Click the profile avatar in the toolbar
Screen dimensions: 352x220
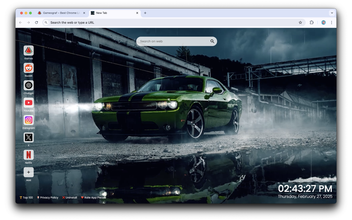coord(323,22)
